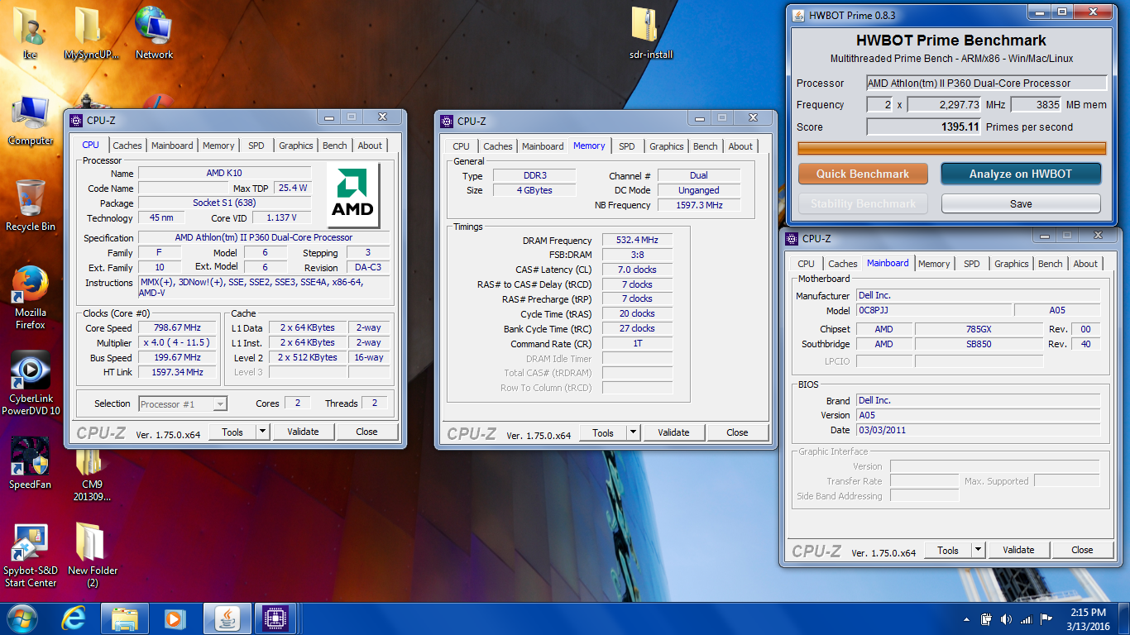Image resolution: width=1130 pixels, height=635 pixels.
Task: Click the motherboard Model value 0C8PJJ
Action: point(933,310)
